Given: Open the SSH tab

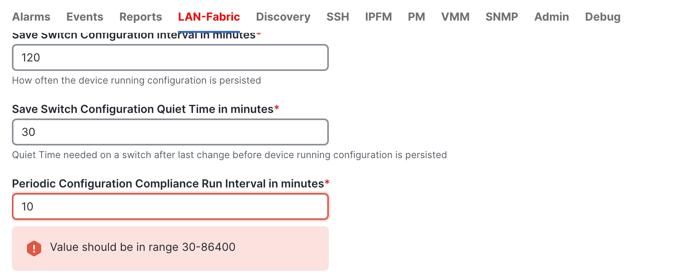Looking at the screenshot, I should point(337,17).
